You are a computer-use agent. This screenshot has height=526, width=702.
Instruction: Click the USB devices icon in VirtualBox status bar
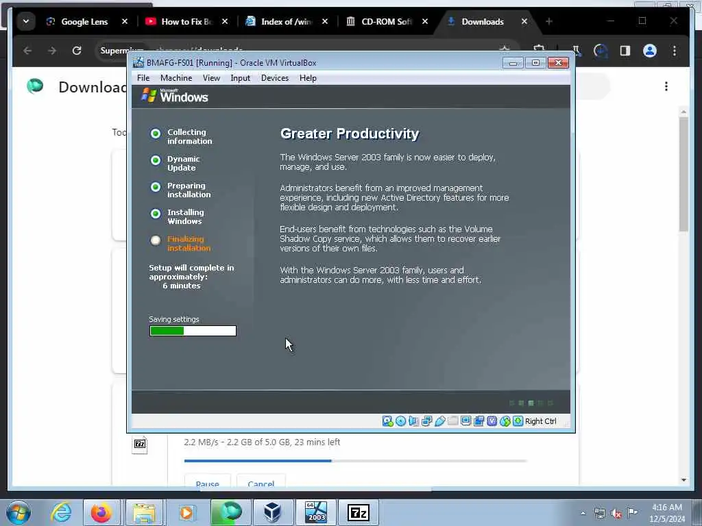(439, 421)
